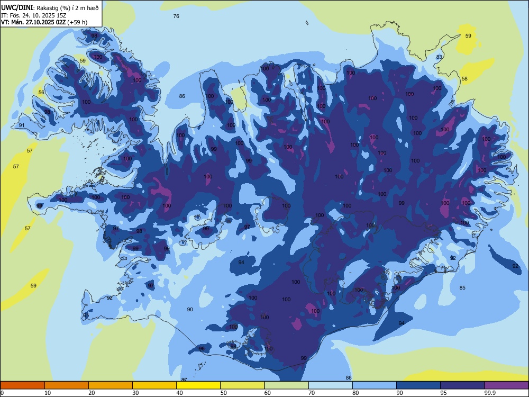Click the legend tick label "90"
Image resolution: width=529 pixels, height=397 pixels.
coord(399,393)
